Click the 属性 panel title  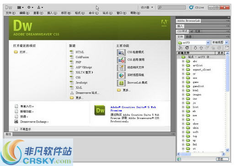[x=8, y=134]
